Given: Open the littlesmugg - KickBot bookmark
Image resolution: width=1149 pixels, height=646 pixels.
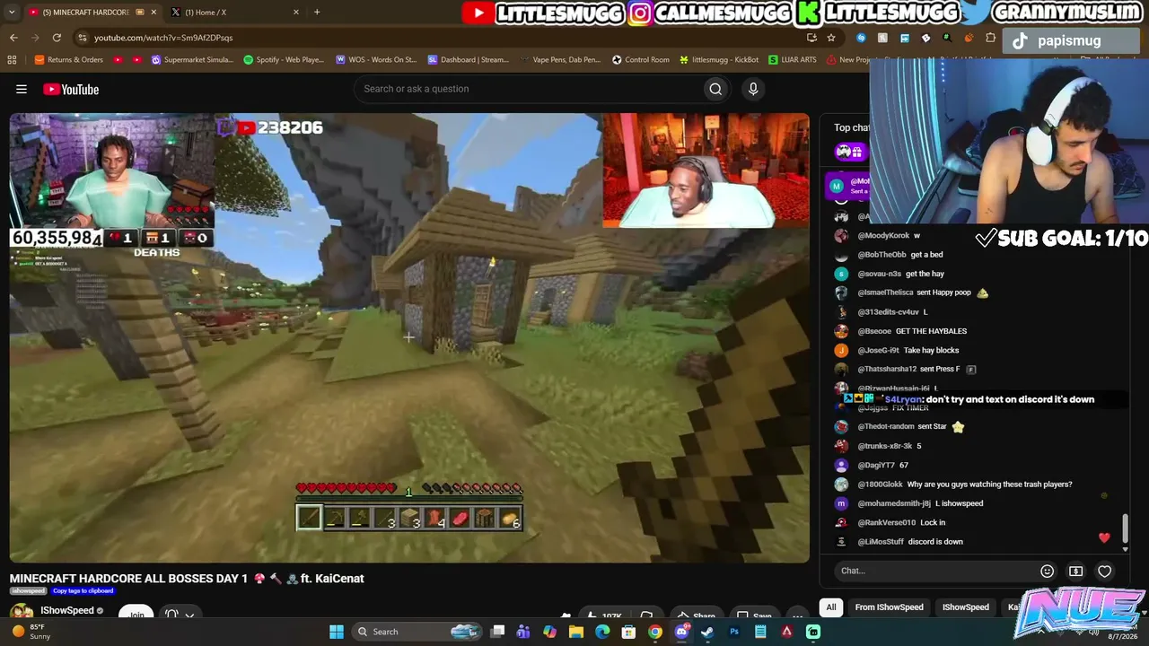Looking at the screenshot, I should click(x=719, y=60).
